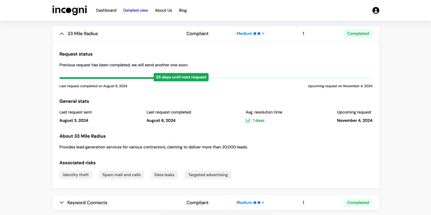Click the About 33 Mile Radius heading
Screen dimensions: 431x215
[x=83, y=136]
